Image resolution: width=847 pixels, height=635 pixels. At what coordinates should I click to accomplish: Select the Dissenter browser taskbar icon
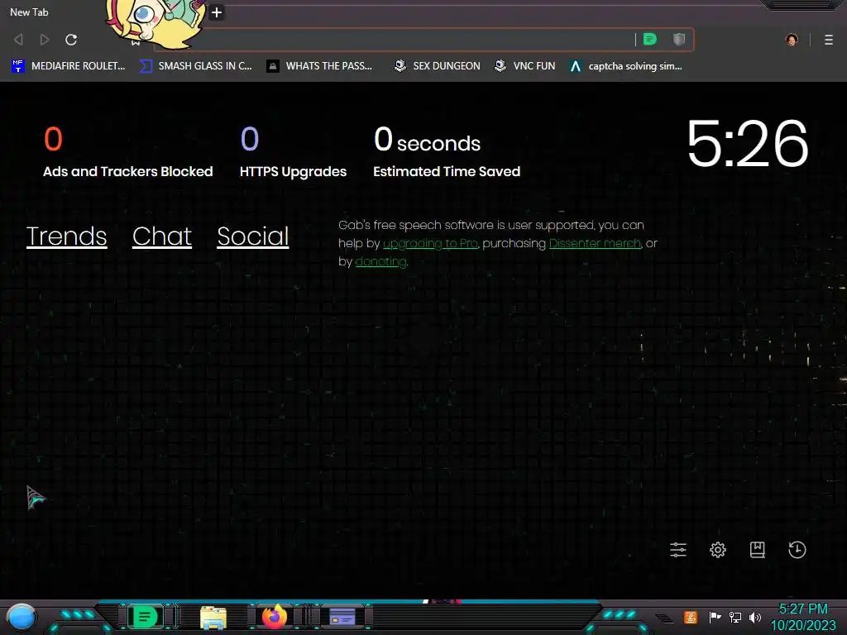click(x=145, y=617)
